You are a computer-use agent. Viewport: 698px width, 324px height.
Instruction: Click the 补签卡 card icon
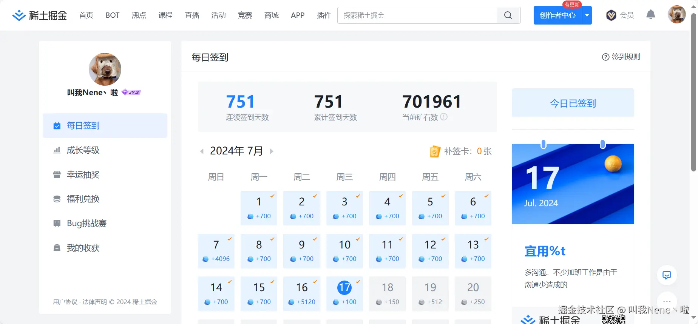coord(435,151)
